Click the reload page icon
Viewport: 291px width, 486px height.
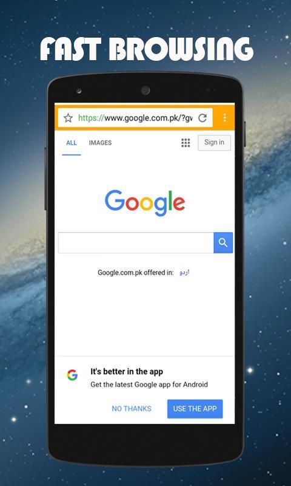(x=202, y=118)
